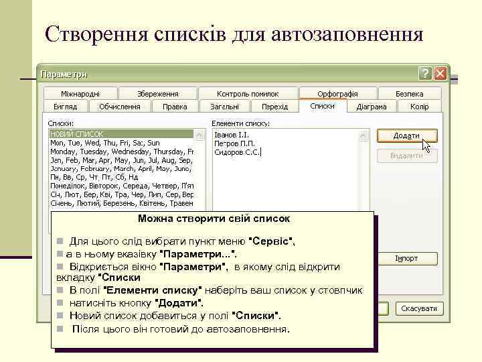Select the 'Monday, Tuesday, Wednesday' list row

point(121,152)
